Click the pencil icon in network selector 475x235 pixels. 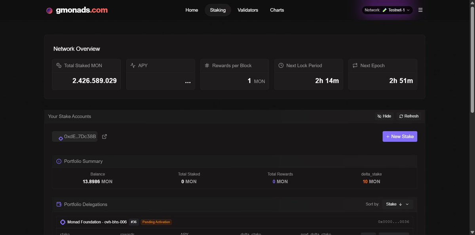click(x=385, y=10)
